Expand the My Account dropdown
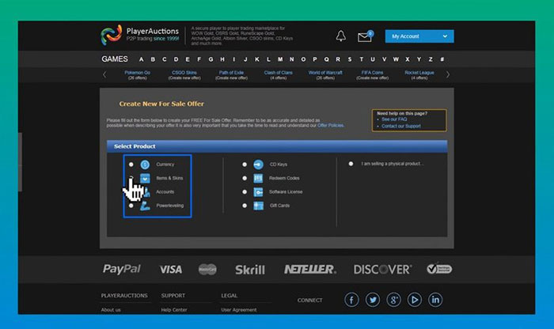The height and width of the screenshot is (329, 554). 419,36
